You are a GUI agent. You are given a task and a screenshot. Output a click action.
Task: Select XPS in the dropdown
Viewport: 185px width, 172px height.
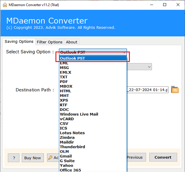[x=93, y=100]
